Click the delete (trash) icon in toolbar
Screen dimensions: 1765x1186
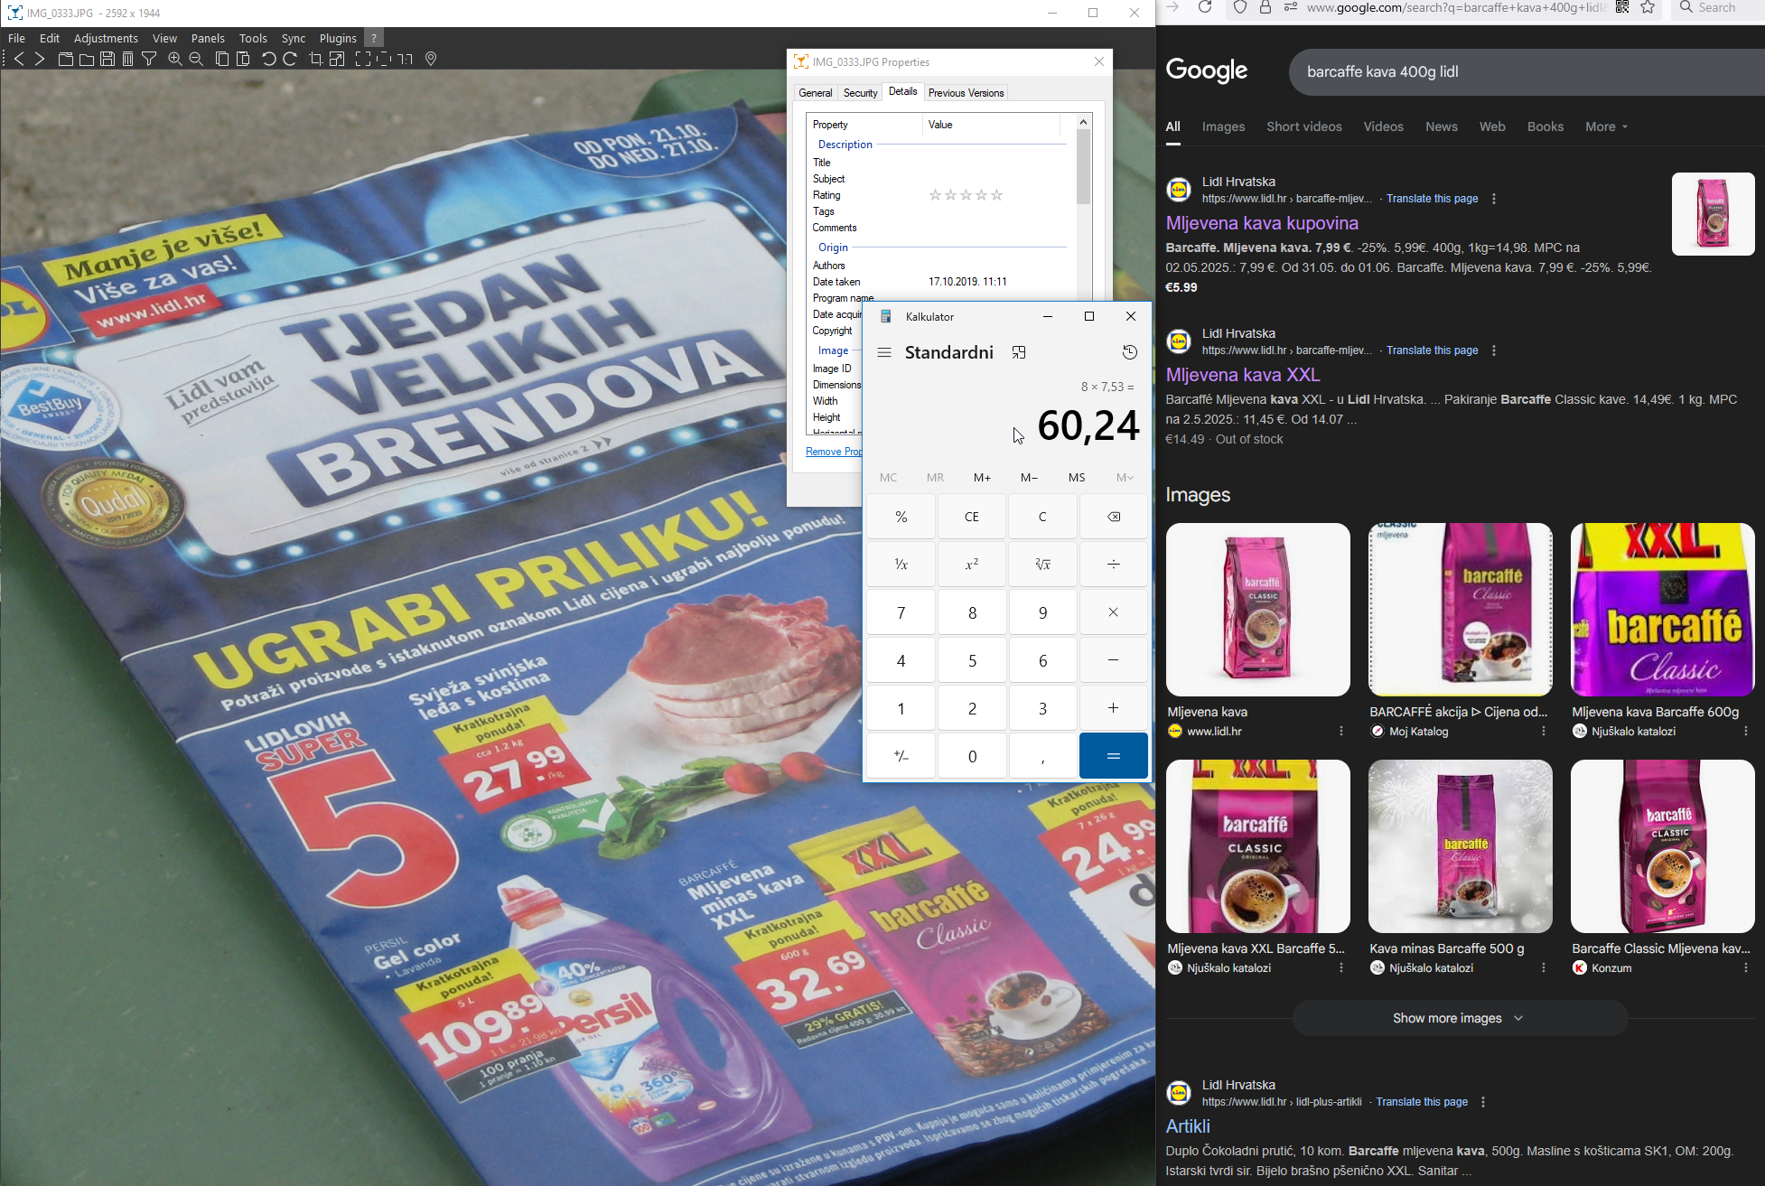(128, 59)
